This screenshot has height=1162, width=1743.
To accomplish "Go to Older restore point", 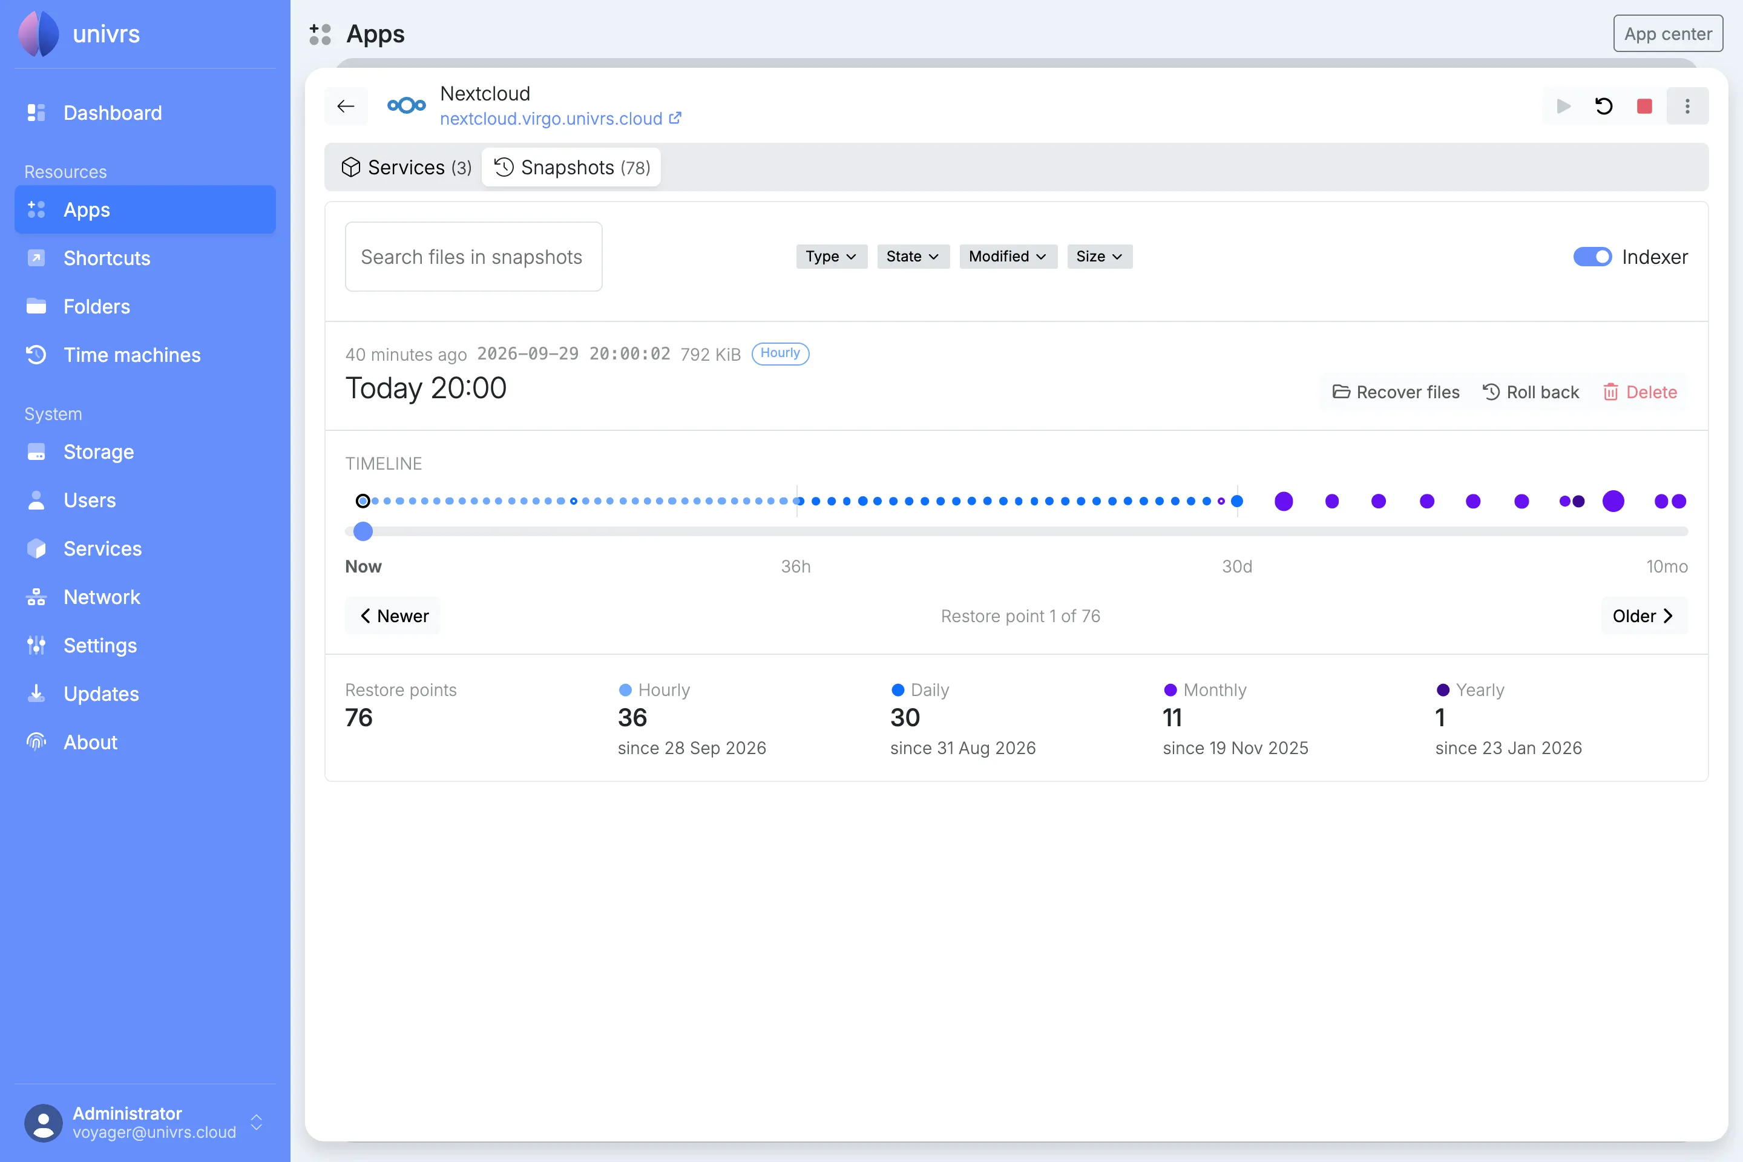I will [x=1644, y=616].
